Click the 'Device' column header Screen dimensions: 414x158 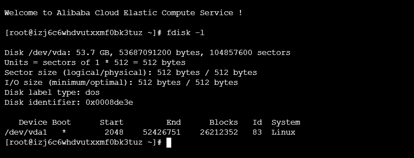point(33,123)
